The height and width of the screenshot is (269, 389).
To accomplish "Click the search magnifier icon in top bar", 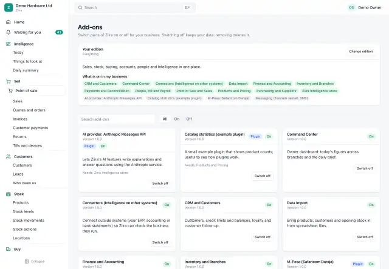I will coord(80,7).
